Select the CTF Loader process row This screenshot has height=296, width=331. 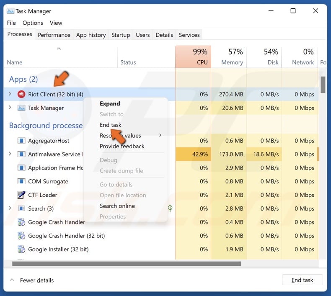click(x=161, y=195)
